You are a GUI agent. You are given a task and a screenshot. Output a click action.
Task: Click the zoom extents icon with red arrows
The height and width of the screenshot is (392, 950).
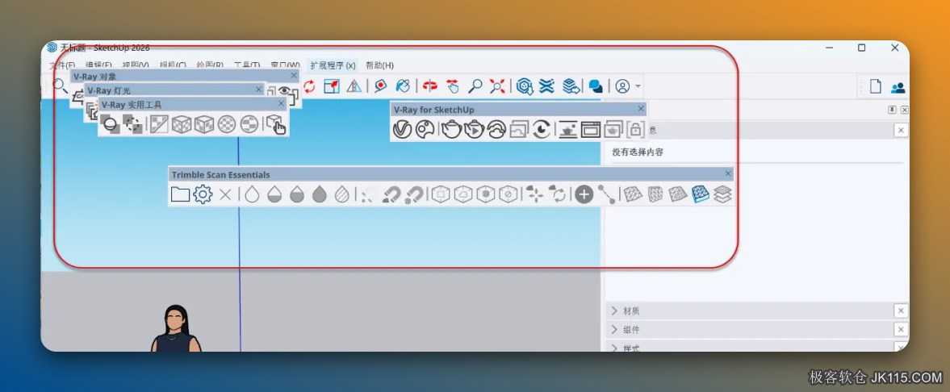pos(497,86)
